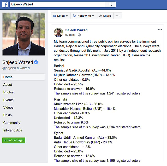
Task: Click the 52 mins timestamp link
Action: pos(70,35)
